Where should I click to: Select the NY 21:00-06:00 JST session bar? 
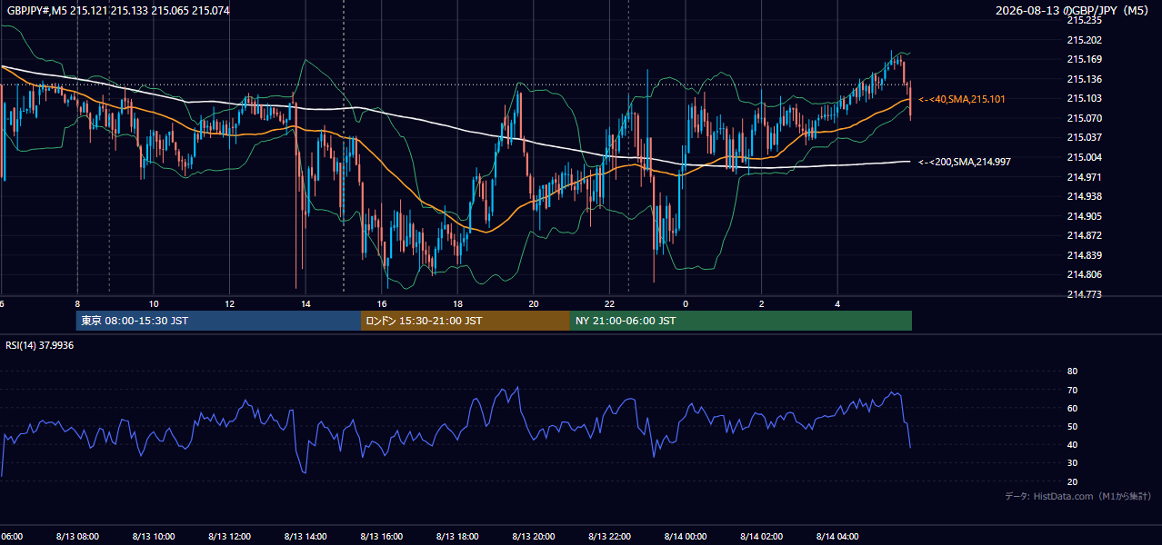pos(741,321)
